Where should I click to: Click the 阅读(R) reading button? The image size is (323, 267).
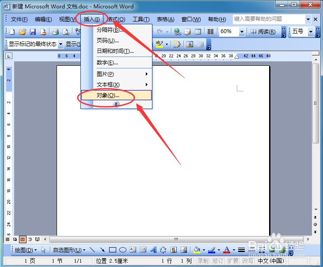[x=263, y=32]
